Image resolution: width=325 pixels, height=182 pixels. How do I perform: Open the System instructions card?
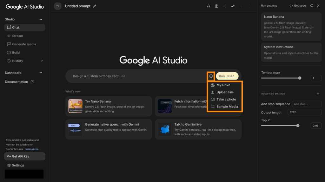[291, 52]
